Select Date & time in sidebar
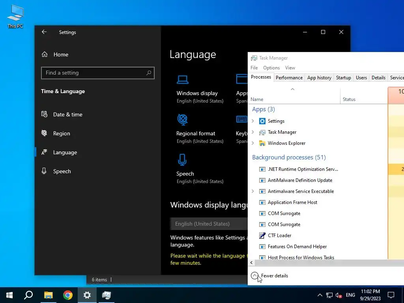The width and height of the screenshot is (404, 303). [x=62, y=114]
